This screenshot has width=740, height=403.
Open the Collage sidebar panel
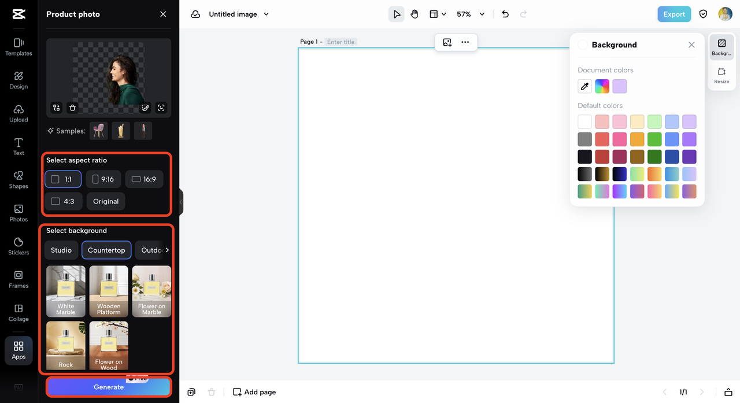click(x=18, y=313)
